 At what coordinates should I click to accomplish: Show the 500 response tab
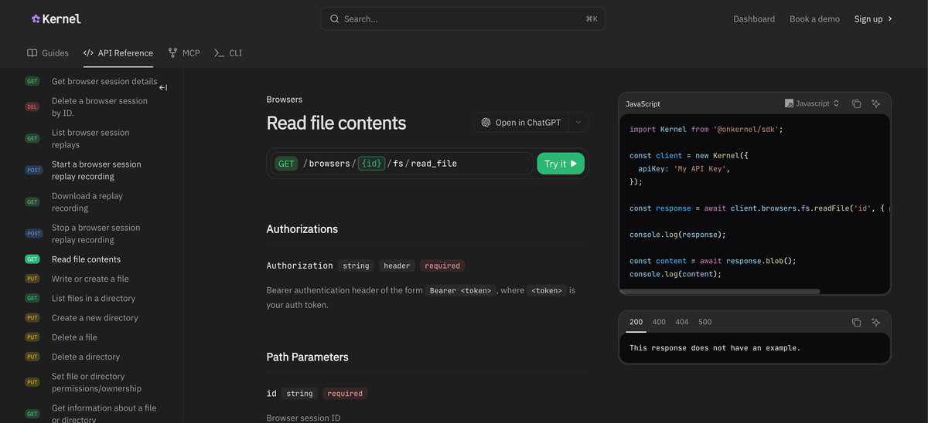[705, 322]
